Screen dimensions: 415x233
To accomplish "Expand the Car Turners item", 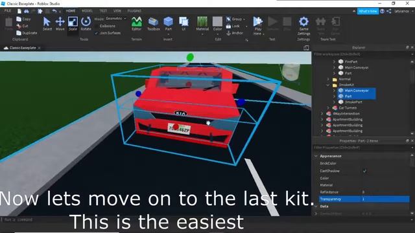I will point(328,108).
